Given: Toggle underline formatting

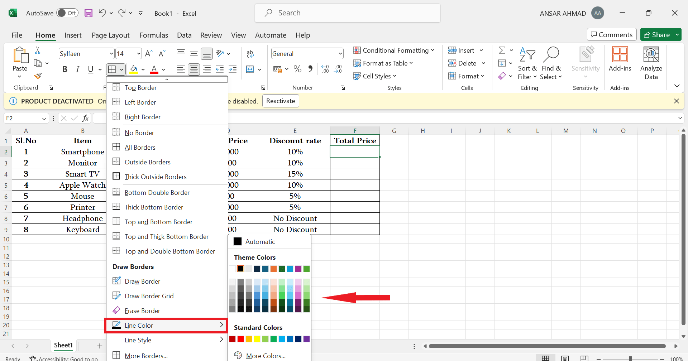Looking at the screenshot, I should click(x=90, y=69).
